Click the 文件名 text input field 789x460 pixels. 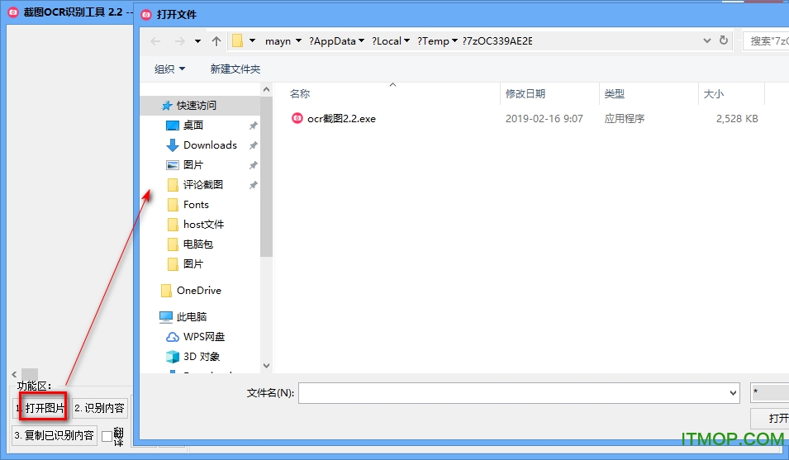512,393
